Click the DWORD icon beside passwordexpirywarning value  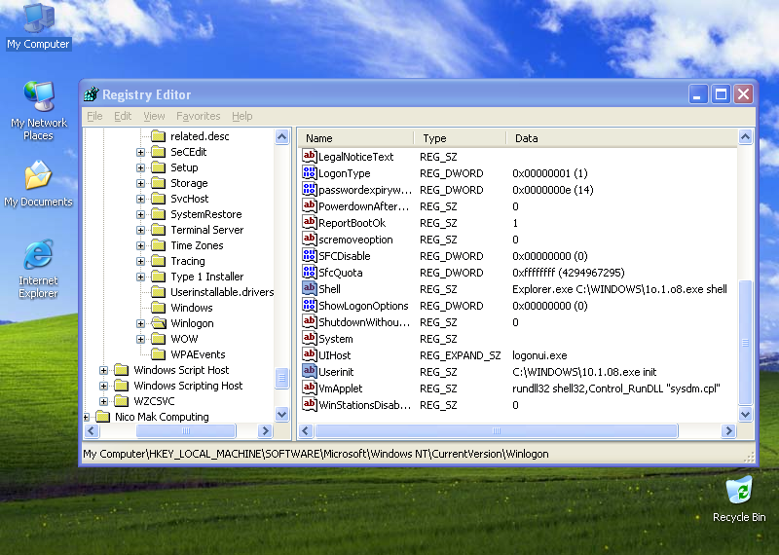pyautogui.click(x=309, y=189)
